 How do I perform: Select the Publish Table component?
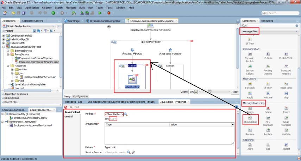[x=286, y=56]
